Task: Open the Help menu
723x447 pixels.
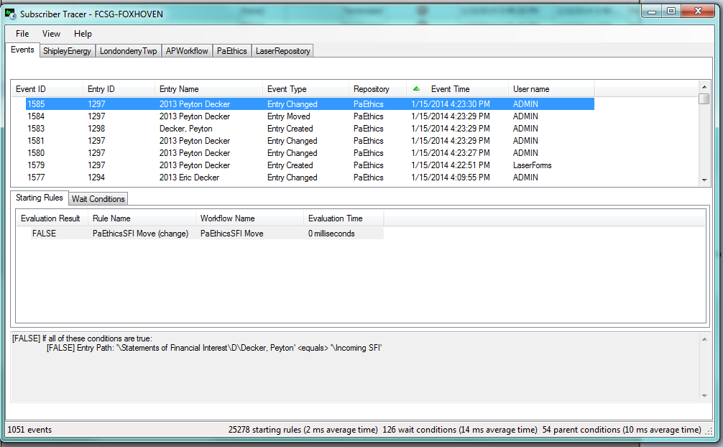Action: 83,34
